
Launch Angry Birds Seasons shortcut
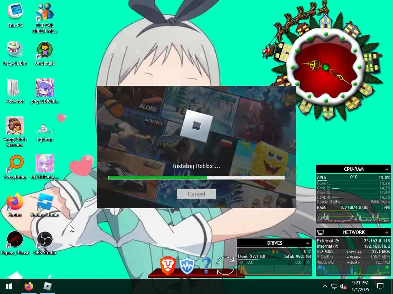pyautogui.click(x=15, y=132)
